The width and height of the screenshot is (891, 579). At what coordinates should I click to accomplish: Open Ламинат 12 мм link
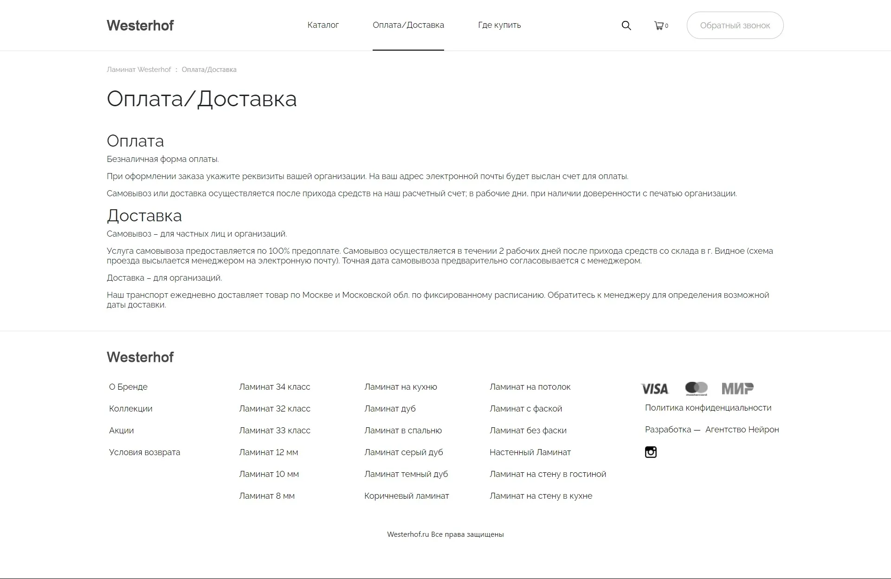coord(268,452)
